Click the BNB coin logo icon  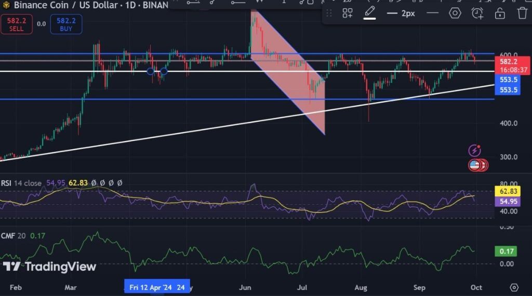tap(6, 5)
